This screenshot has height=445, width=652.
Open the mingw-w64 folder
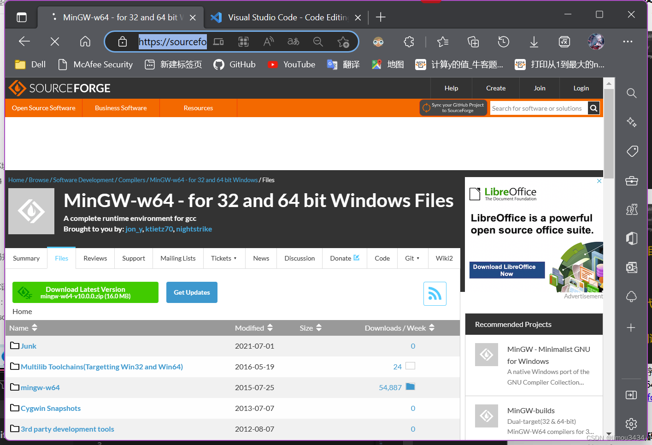[40, 388]
